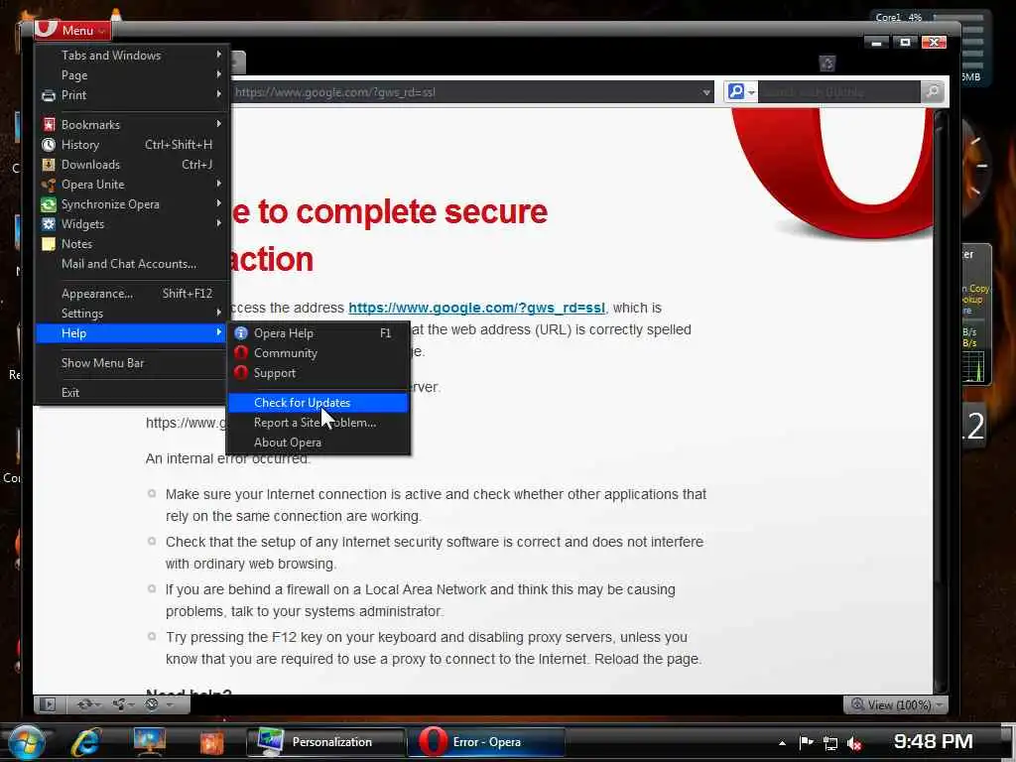Click the Opera Link status bar icon

coord(87,704)
